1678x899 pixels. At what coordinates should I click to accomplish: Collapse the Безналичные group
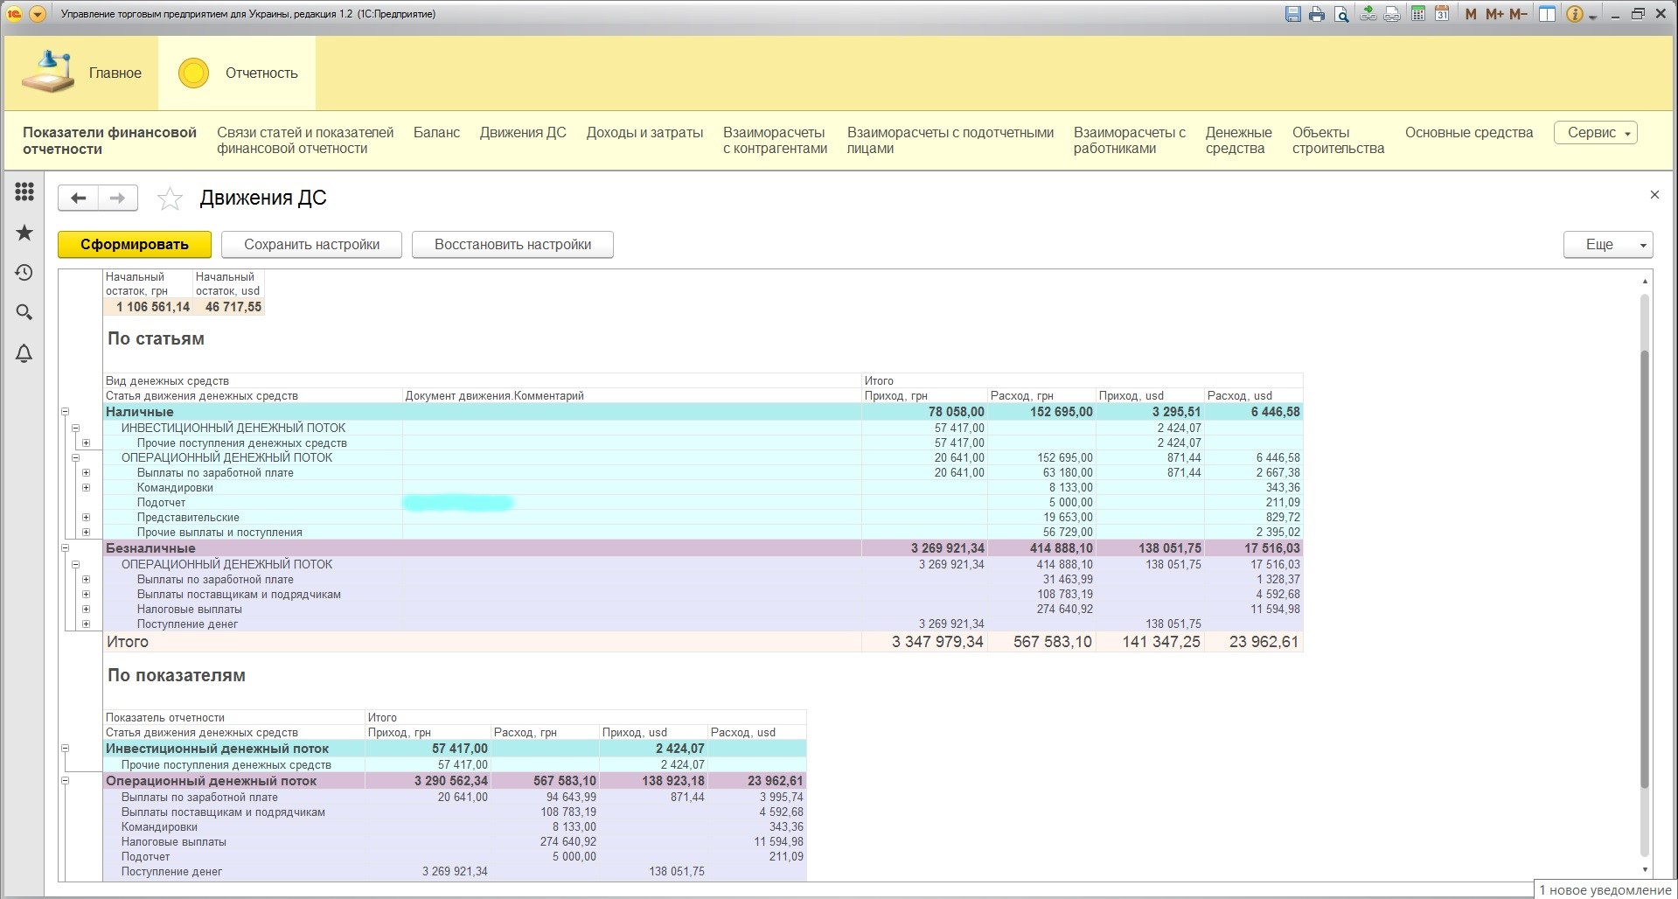[65, 548]
